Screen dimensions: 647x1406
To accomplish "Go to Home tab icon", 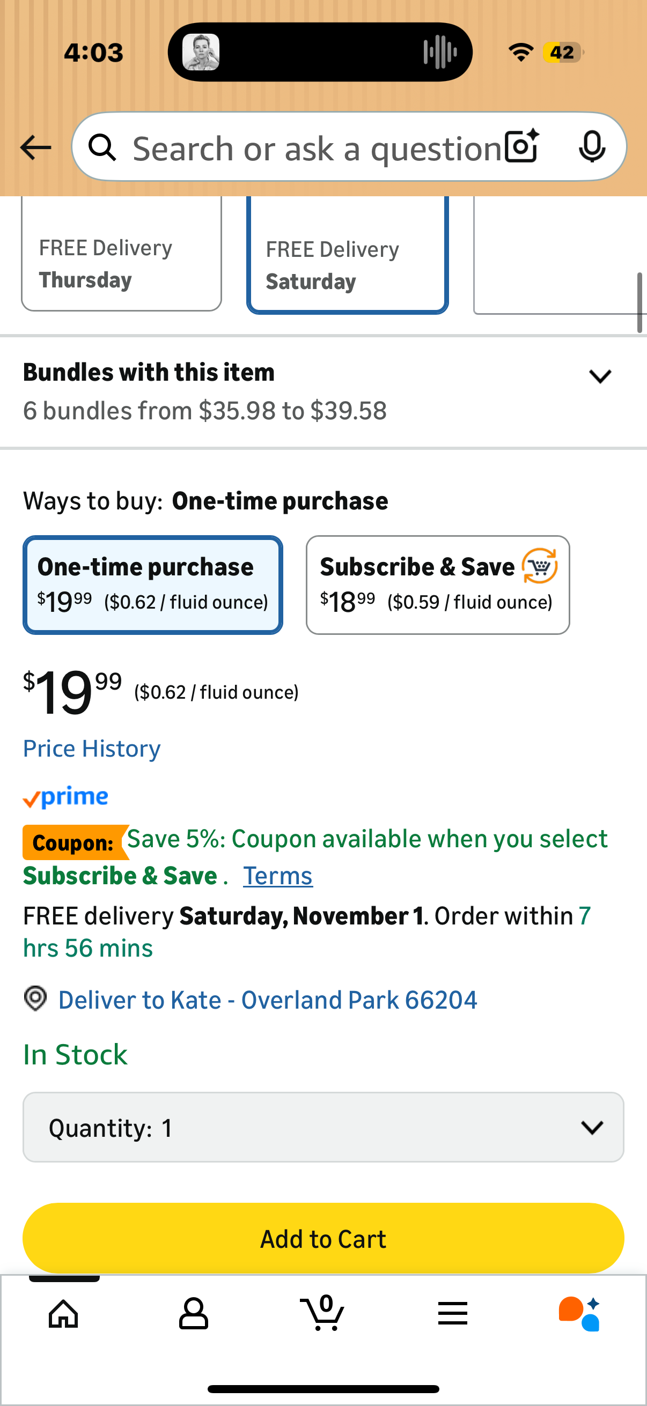I will pos(64,1313).
